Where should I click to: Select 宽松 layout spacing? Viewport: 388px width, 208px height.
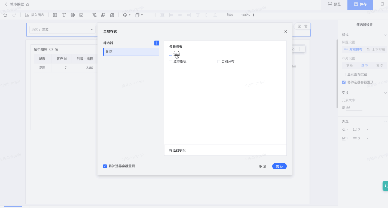349,66
